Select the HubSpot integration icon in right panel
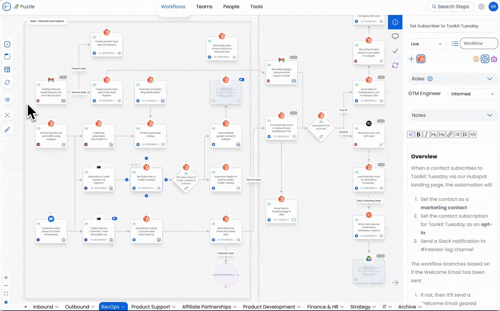 click(421, 59)
